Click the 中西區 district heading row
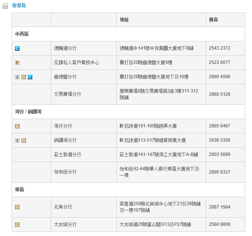The width and height of the screenshot is (252, 236). [x=22, y=34]
